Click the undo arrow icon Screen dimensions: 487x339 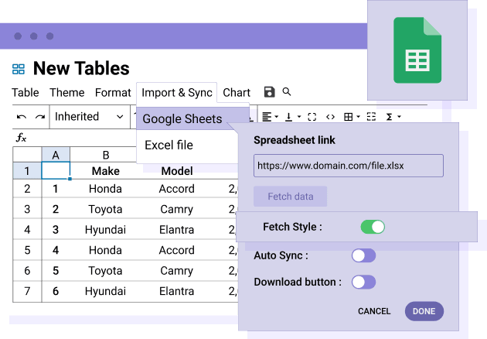tap(22, 117)
